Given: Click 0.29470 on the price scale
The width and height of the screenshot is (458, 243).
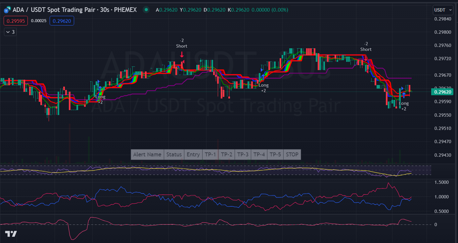Looking at the screenshot, I should click(442, 142).
